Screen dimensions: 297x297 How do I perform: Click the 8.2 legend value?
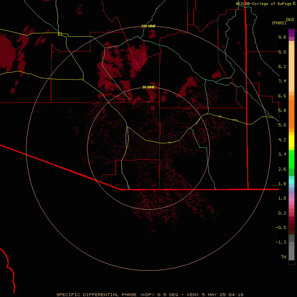[282, 66]
